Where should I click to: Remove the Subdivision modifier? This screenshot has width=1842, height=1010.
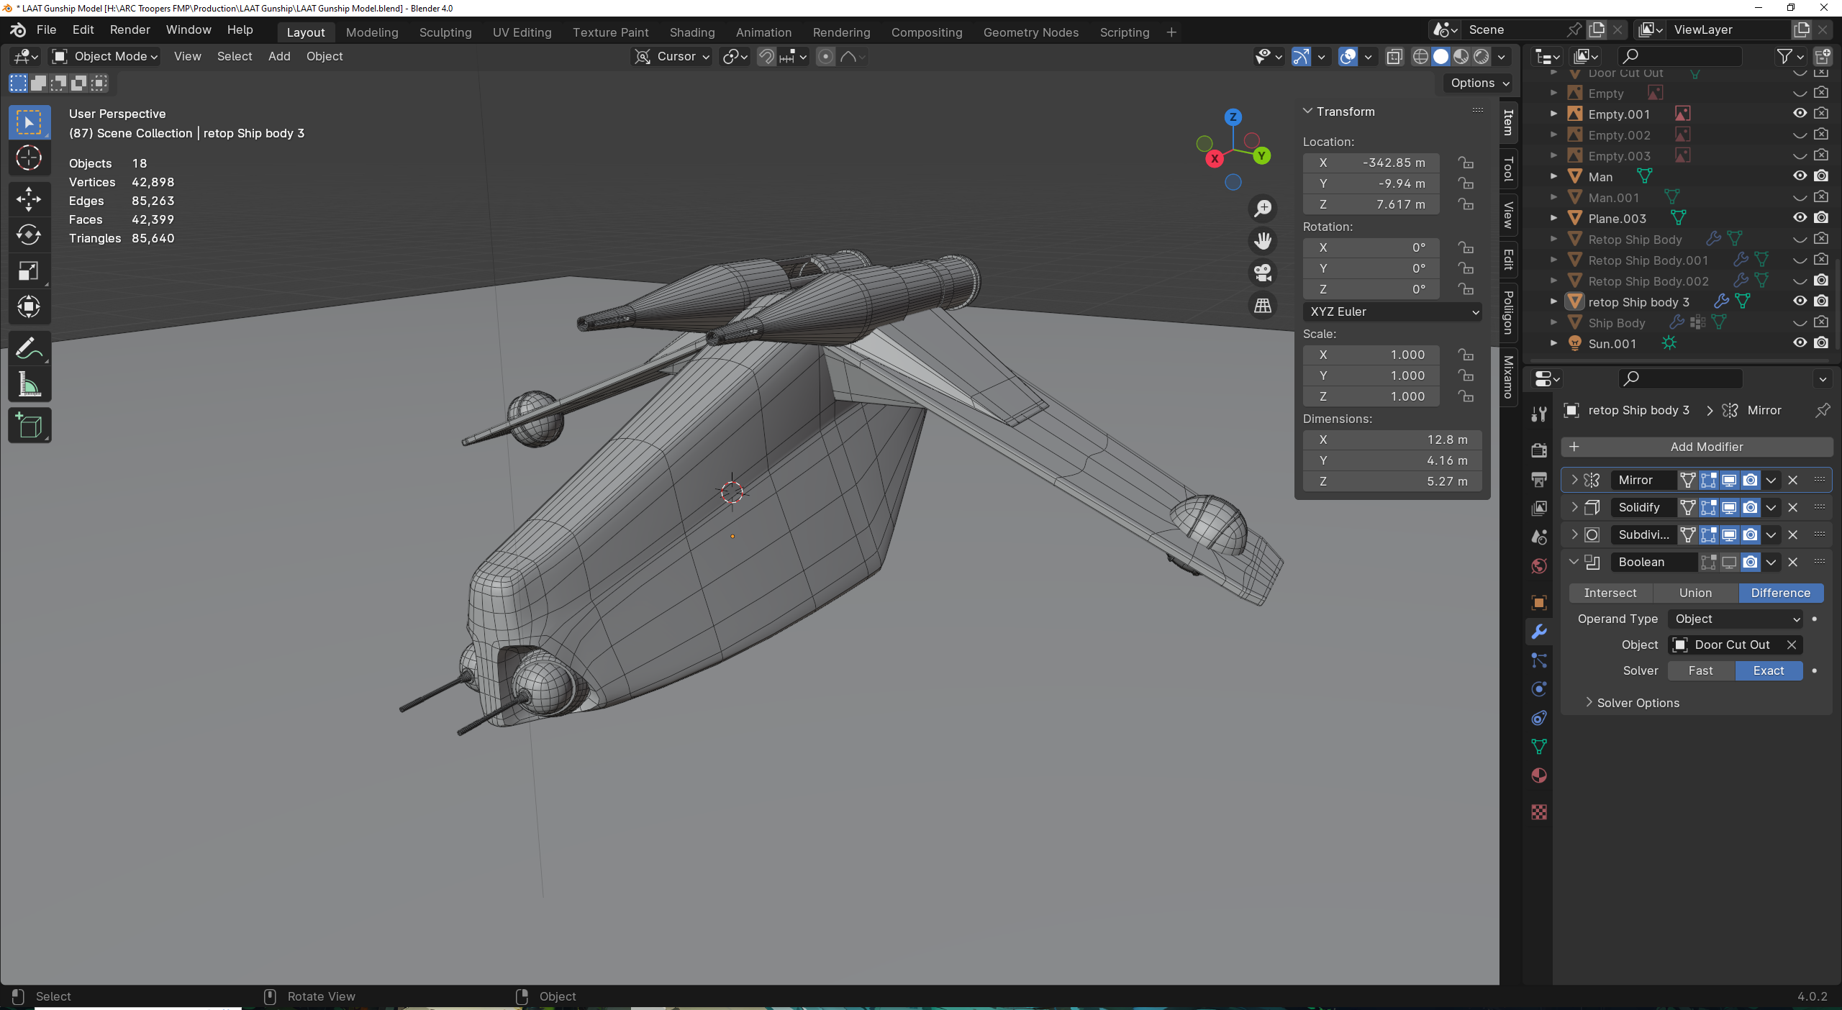point(1792,534)
